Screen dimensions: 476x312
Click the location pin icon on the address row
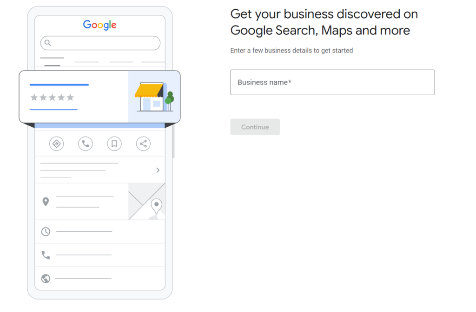pyautogui.click(x=46, y=201)
